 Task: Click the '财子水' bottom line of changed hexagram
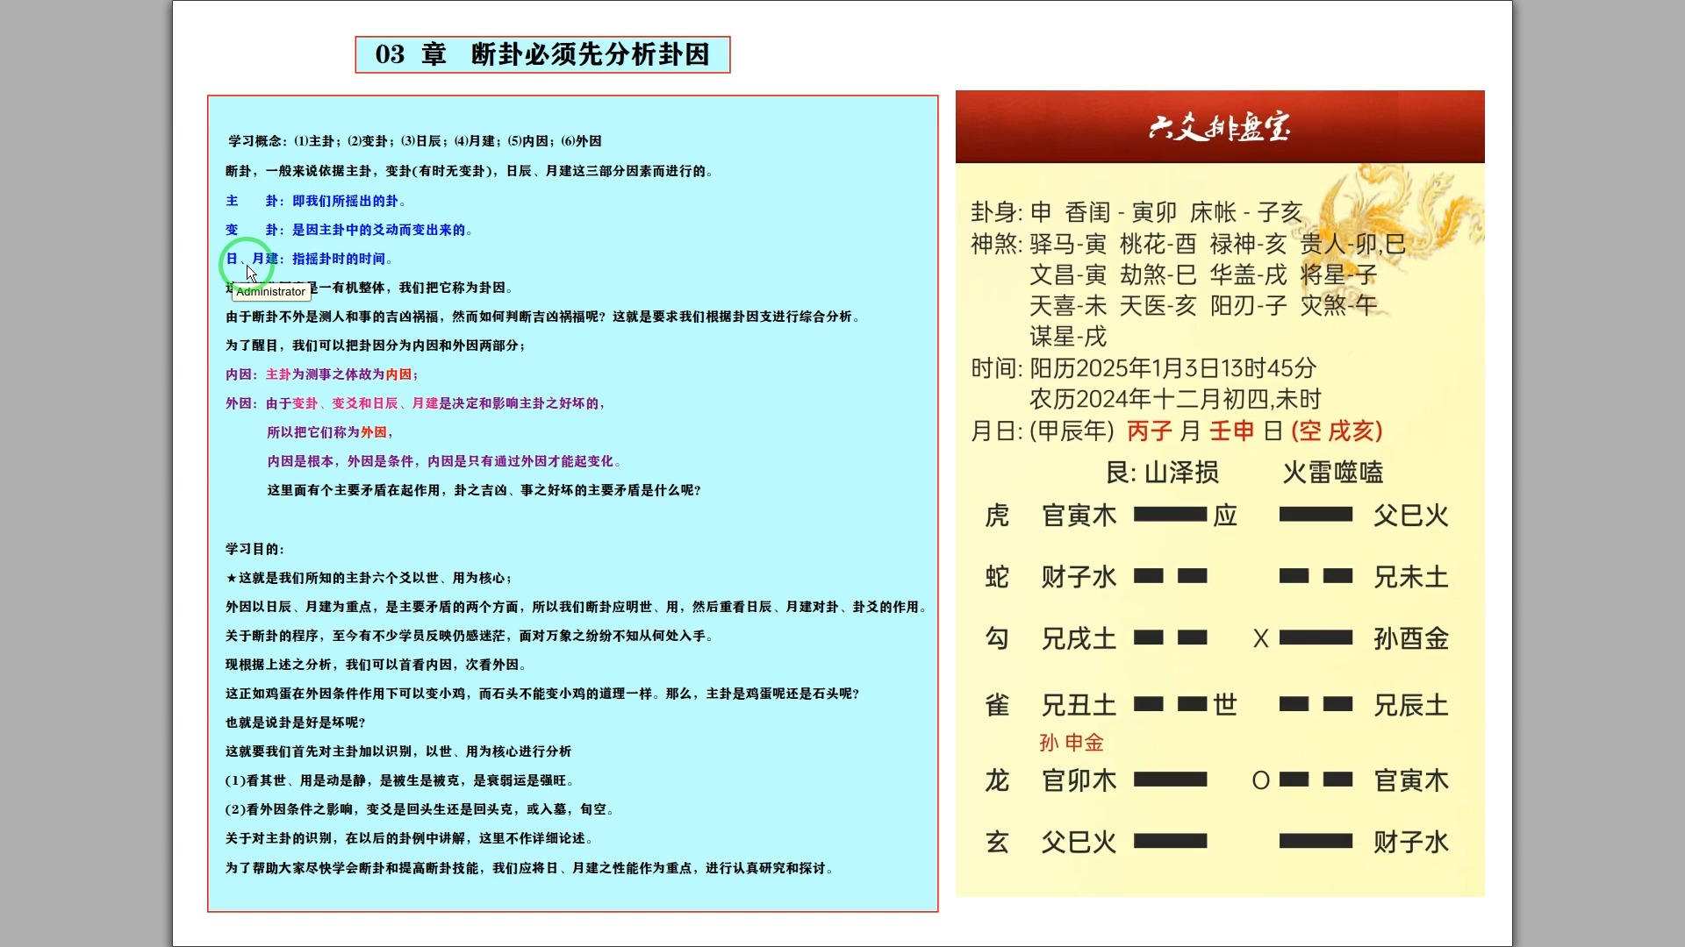1411,843
